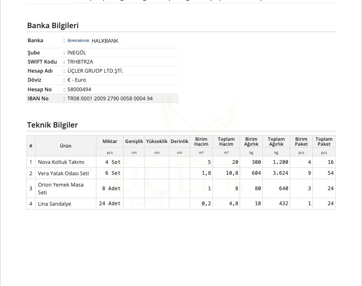Click unit volume 1,8 in Vera row
This screenshot has height=286, width=362.
206,173
